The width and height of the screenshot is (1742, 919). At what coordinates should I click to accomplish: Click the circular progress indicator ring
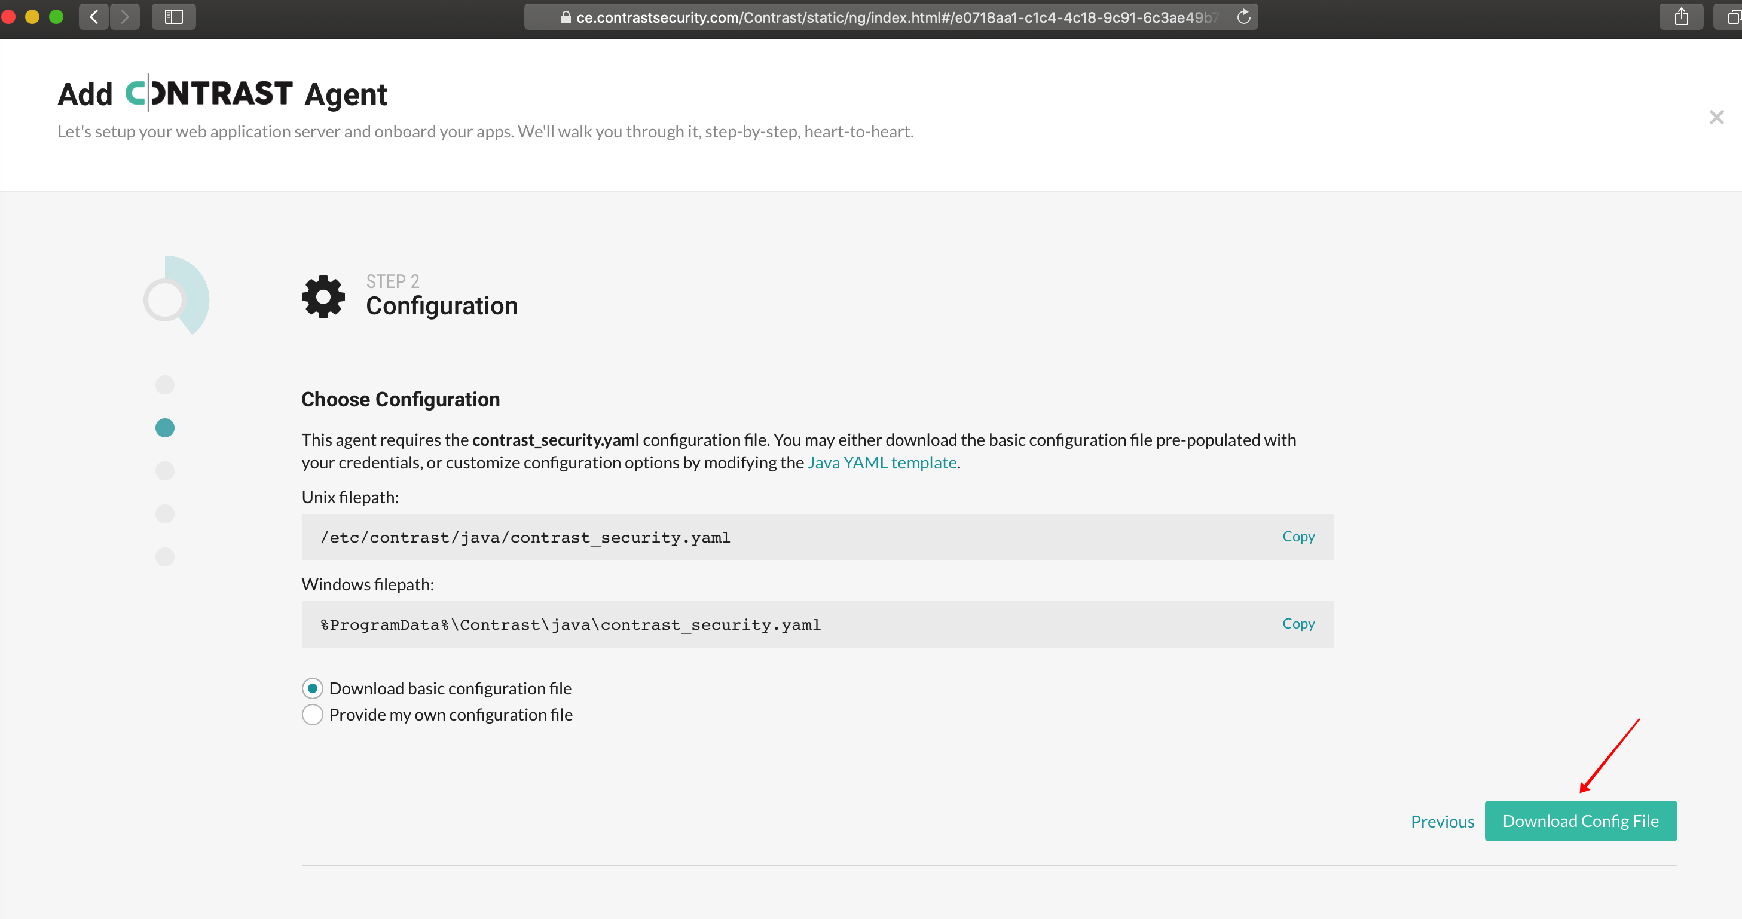coord(164,299)
